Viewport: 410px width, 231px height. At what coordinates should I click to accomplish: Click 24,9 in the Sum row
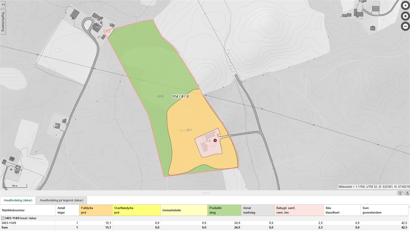(237, 227)
